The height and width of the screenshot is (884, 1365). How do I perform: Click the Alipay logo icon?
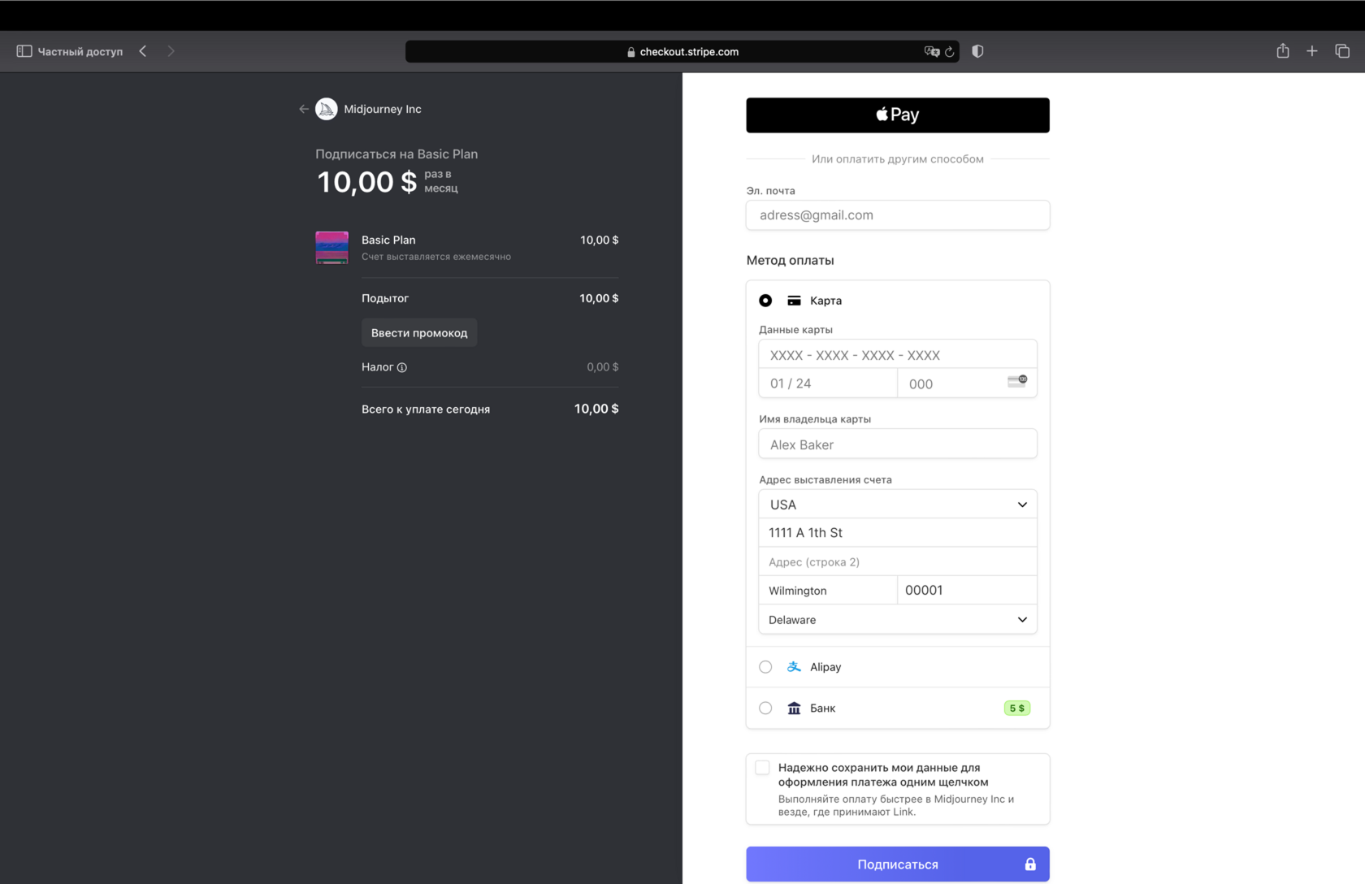coord(795,667)
